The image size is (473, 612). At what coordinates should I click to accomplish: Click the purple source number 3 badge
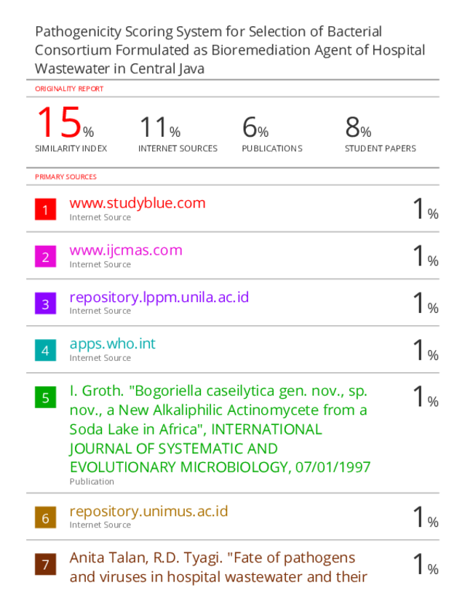[45, 303]
